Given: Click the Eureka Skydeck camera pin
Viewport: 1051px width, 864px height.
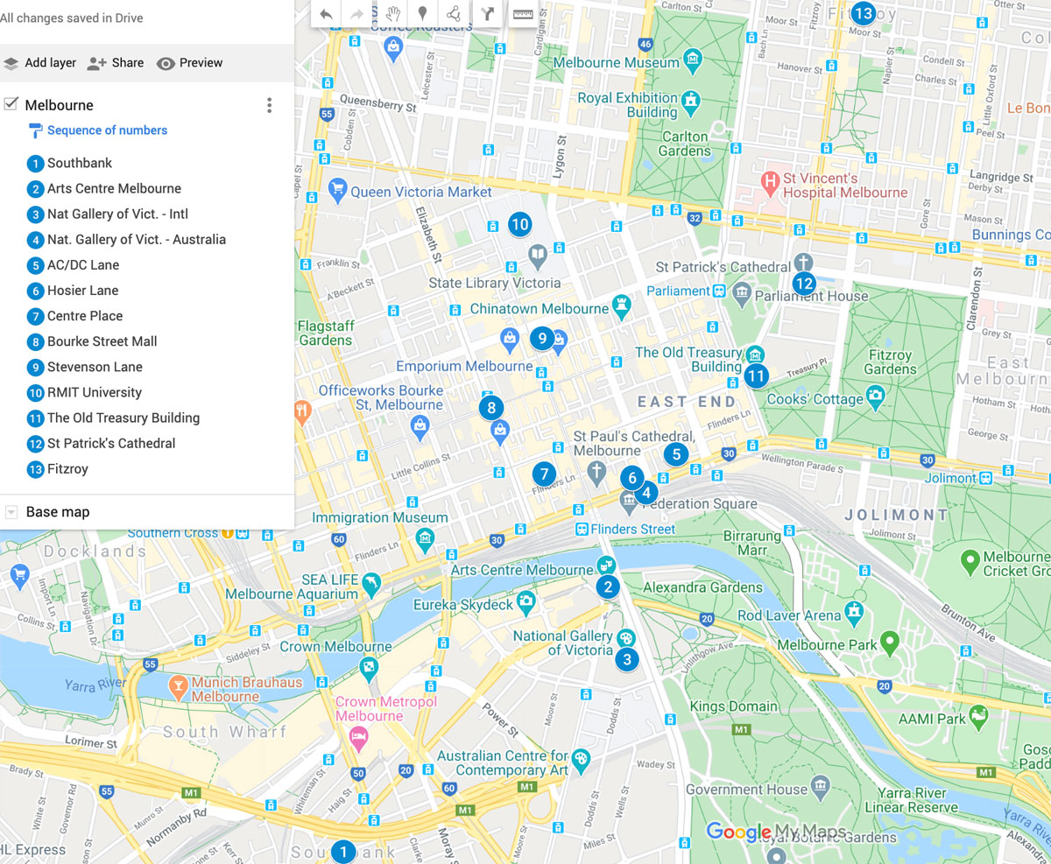Looking at the screenshot, I should click(525, 601).
